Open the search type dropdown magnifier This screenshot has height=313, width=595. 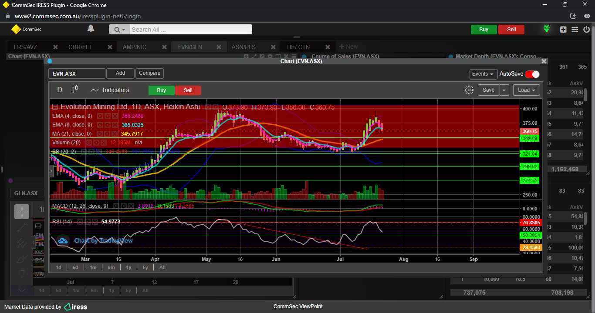click(119, 30)
